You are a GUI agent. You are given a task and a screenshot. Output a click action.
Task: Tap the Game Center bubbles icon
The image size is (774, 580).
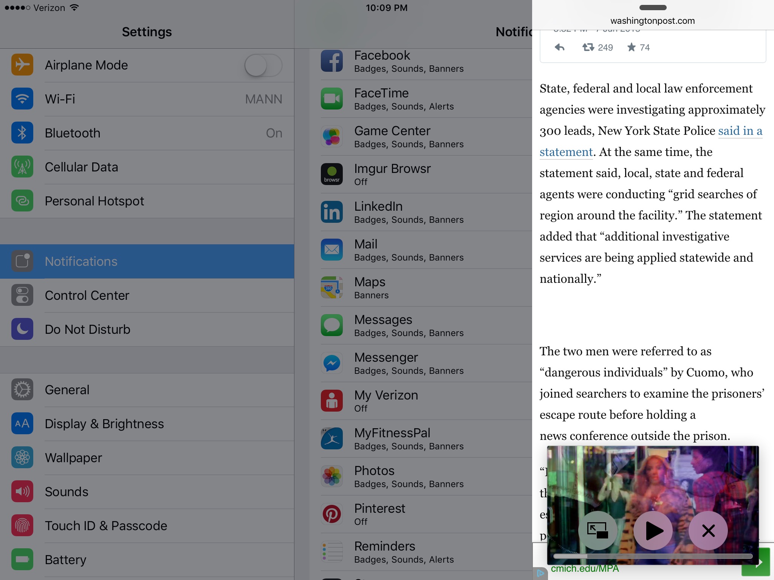[332, 136]
